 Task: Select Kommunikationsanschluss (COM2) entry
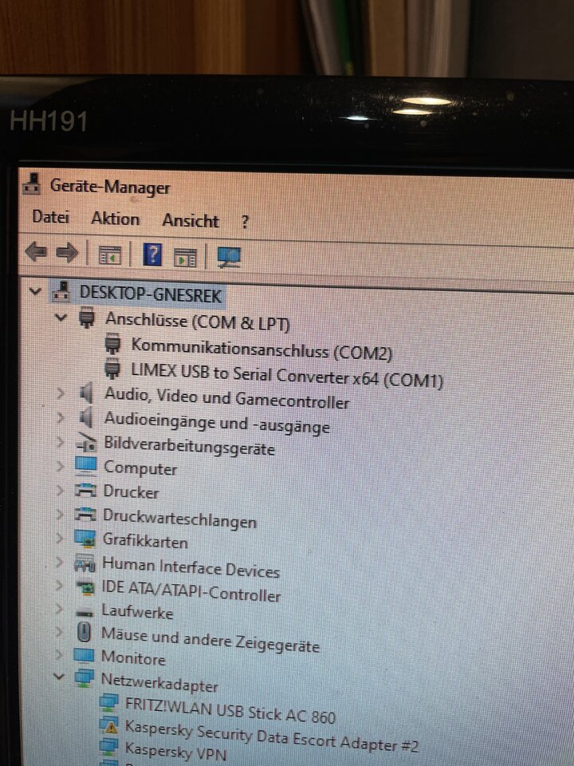tap(261, 349)
